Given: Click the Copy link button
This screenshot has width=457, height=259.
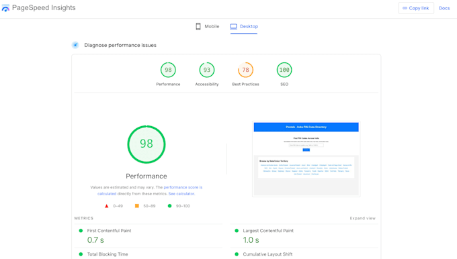Looking at the screenshot, I should point(416,8).
